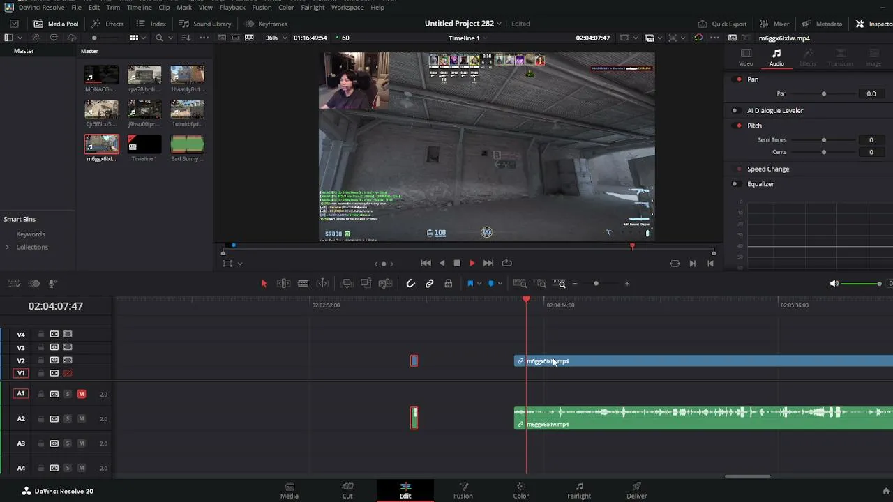Open the marker color dropdown arrow
893x502 pixels.
point(500,284)
